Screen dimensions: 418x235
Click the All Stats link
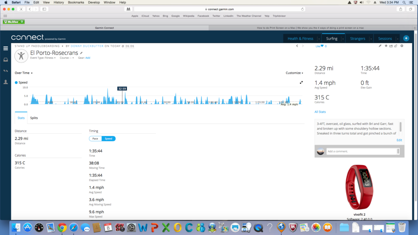pyautogui.click(x=320, y=112)
